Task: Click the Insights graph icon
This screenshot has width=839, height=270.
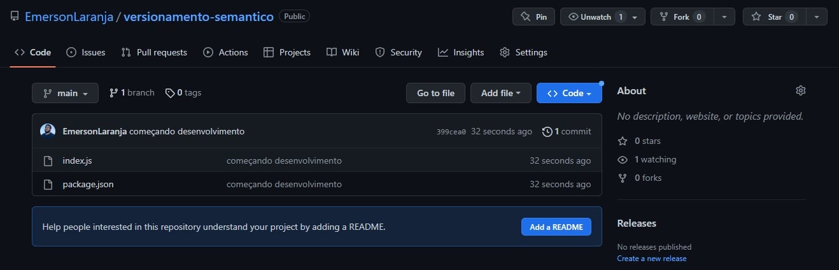Action: coord(443,52)
